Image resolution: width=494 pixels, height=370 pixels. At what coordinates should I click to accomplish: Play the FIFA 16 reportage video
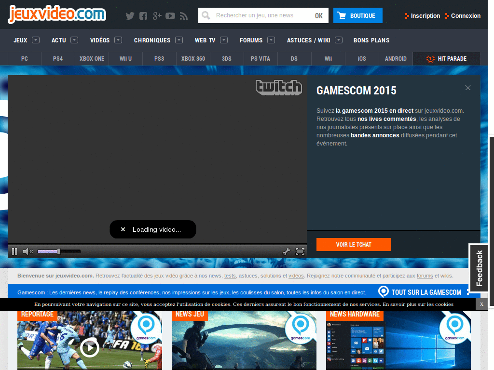90,348
